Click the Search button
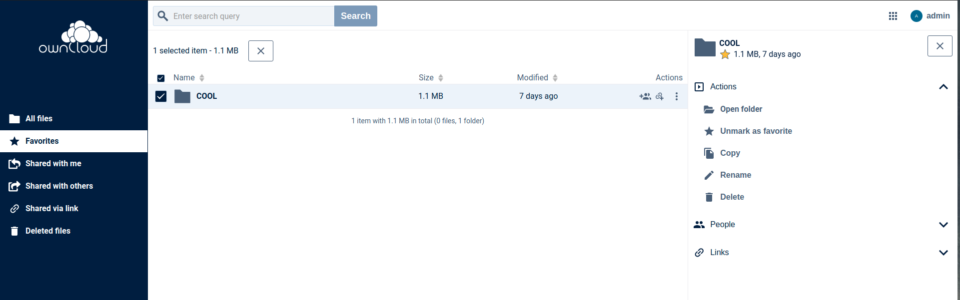960x300 pixels. (x=356, y=16)
